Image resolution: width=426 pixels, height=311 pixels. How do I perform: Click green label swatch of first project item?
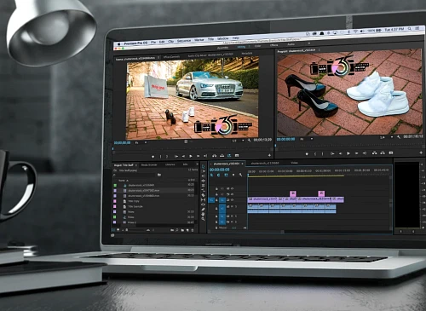pos(115,185)
